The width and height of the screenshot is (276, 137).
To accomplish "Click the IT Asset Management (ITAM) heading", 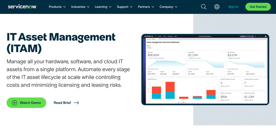I will tap(61, 43).
